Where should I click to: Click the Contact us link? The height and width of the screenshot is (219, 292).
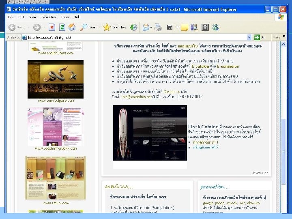click(172, 92)
